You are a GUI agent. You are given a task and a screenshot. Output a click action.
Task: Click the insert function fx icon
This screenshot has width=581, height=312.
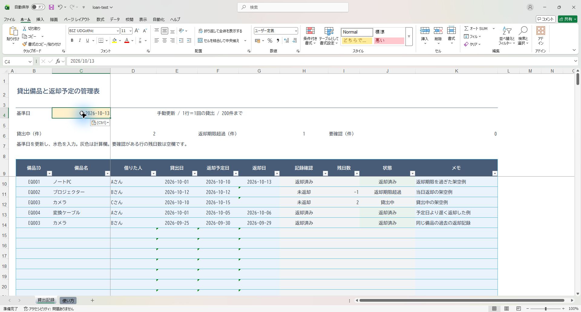(x=58, y=61)
